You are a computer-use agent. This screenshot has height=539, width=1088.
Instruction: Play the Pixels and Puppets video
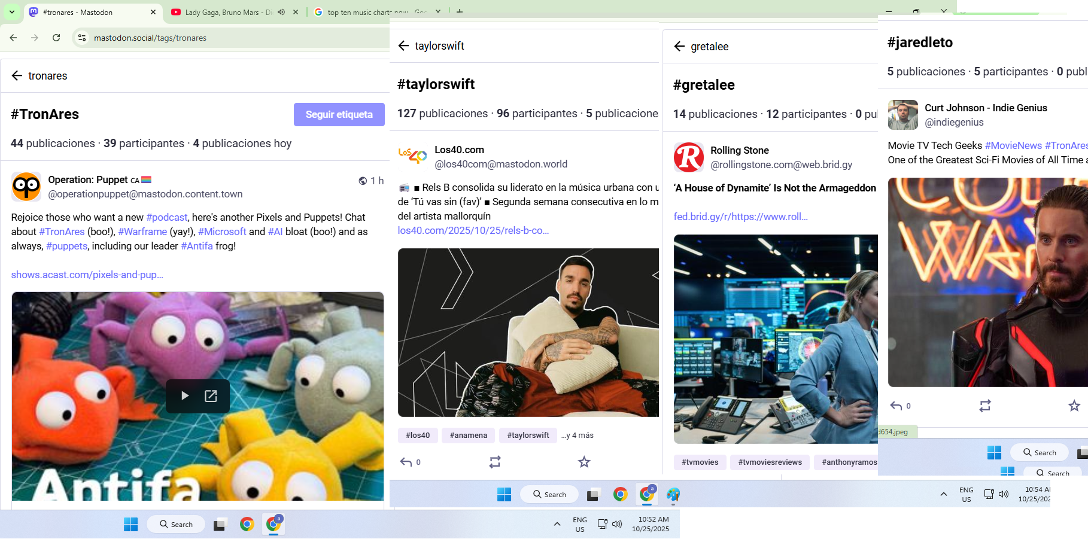pos(185,396)
